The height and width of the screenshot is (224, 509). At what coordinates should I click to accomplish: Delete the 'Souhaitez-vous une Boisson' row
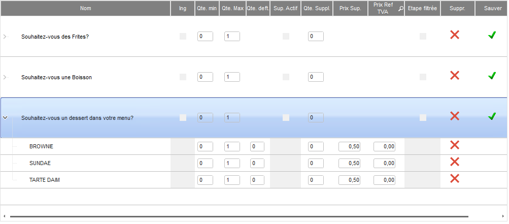[x=455, y=76]
